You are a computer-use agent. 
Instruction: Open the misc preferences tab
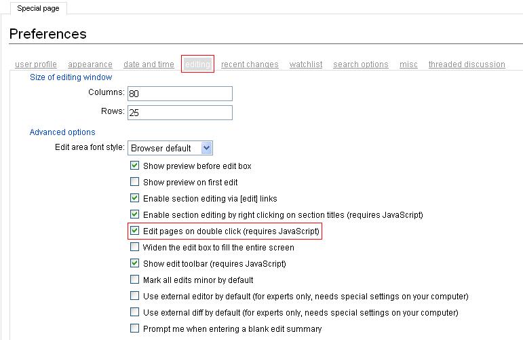point(408,64)
